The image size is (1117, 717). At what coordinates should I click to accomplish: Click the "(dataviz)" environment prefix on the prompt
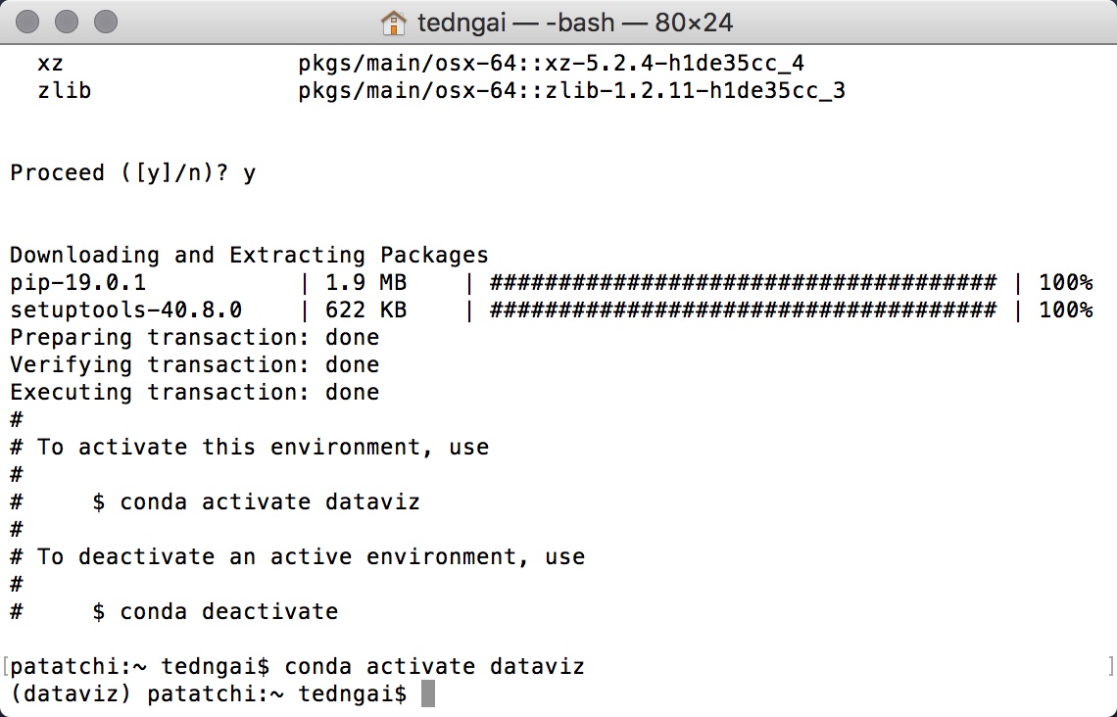coord(72,694)
